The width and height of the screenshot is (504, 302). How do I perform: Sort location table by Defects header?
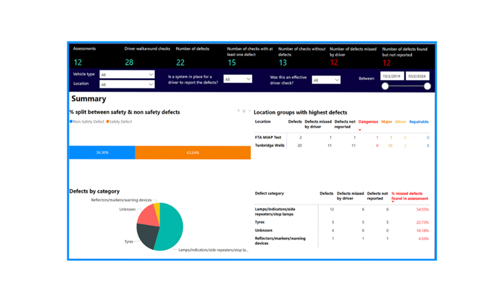[295, 121]
